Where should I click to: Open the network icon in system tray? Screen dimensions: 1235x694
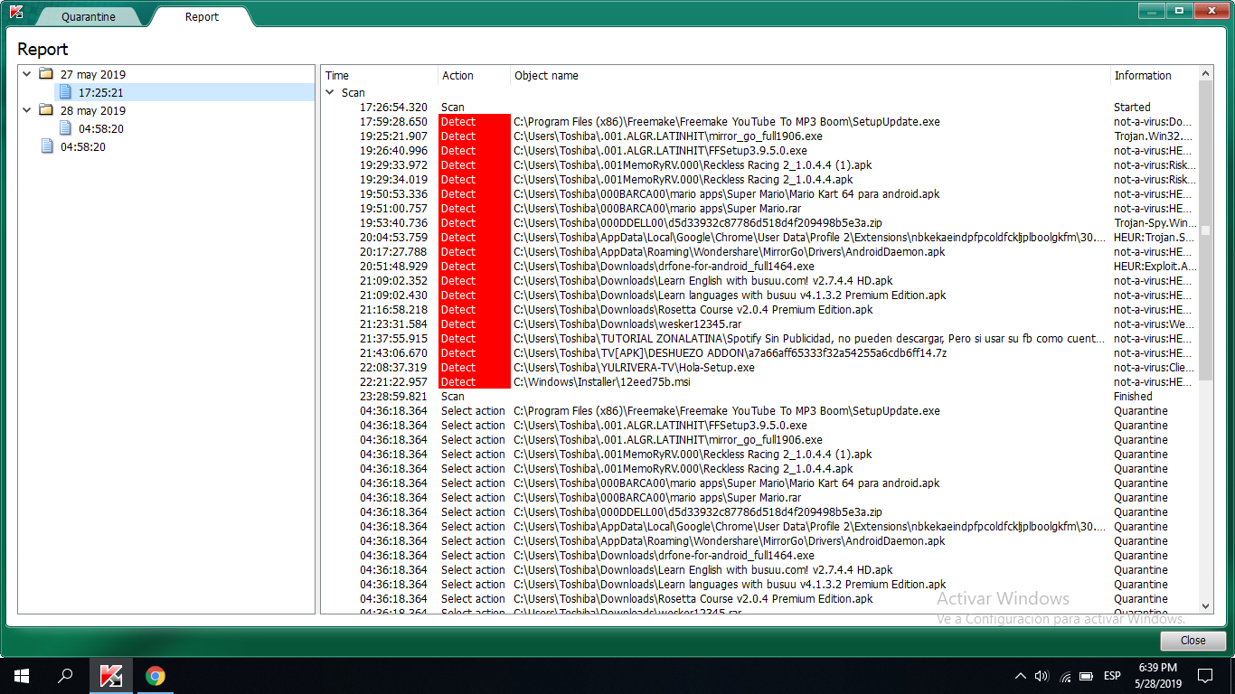click(x=1065, y=676)
